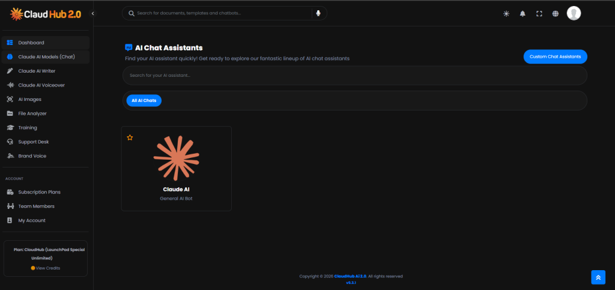Click the Subscription Plans box icon
The image size is (615, 290).
[x=10, y=192]
